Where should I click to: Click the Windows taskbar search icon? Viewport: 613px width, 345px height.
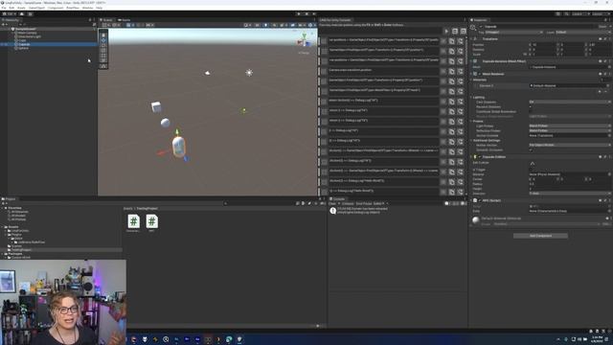[166, 339]
